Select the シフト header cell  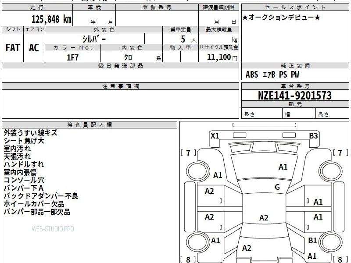point(13,29)
